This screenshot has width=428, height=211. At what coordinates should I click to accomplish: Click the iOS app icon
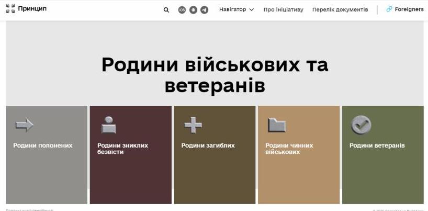[x=182, y=9]
